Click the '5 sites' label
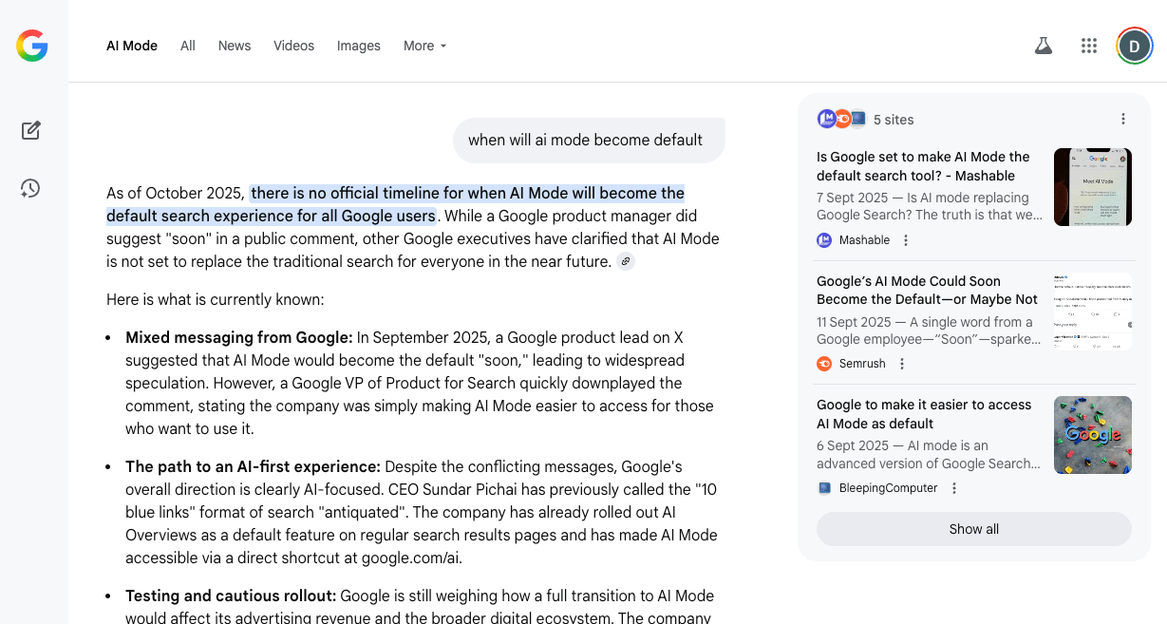This screenshot has height=624, width=1167. (x=894, y=120)
